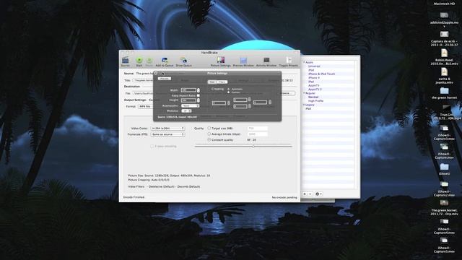This screenshot has height=260, width=462.
Task: Select the iPhone & iPod Touch preset
Action: pyautogui.click(x=321, y=74)
